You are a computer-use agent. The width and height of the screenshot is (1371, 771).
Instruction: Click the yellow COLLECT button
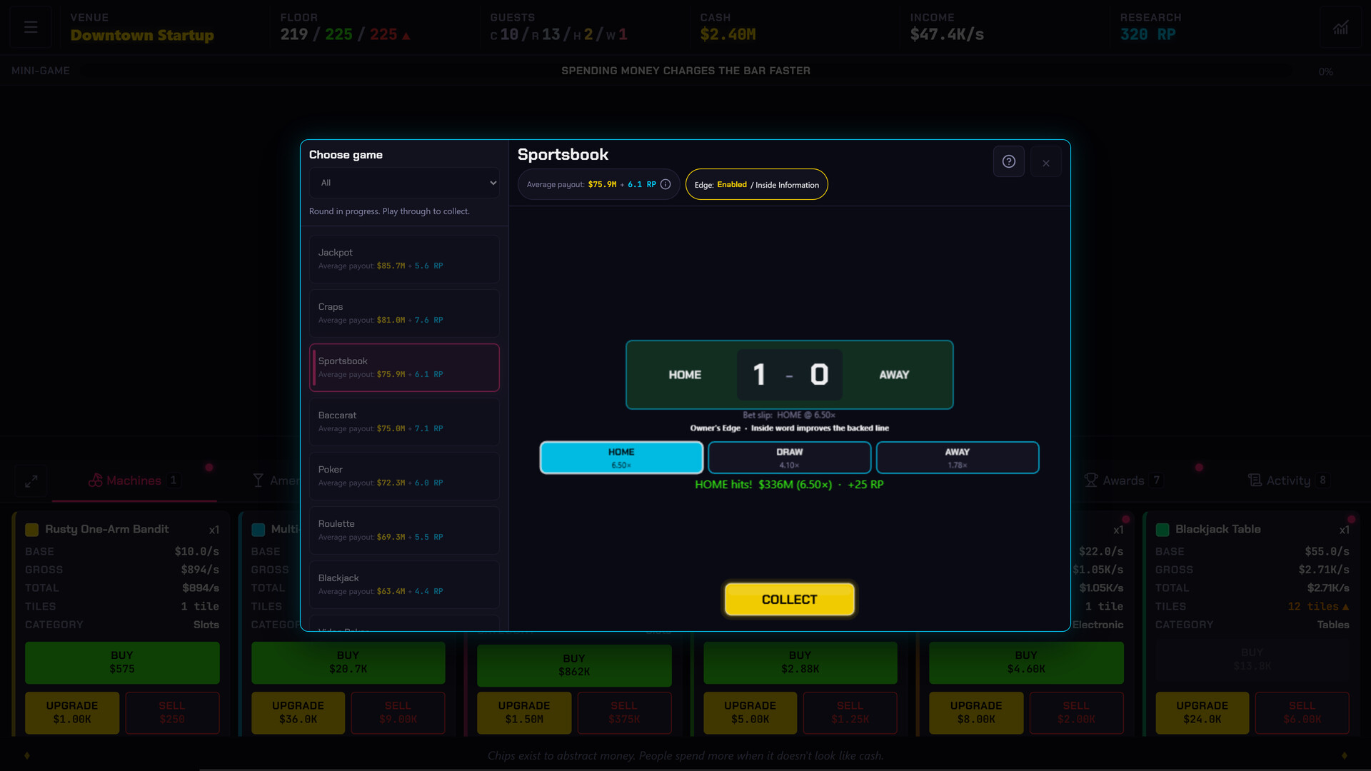coord(789,599)
